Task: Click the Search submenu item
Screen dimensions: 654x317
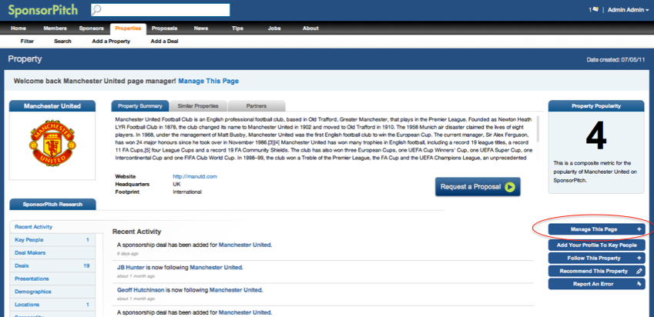Action: click(62, 42)
